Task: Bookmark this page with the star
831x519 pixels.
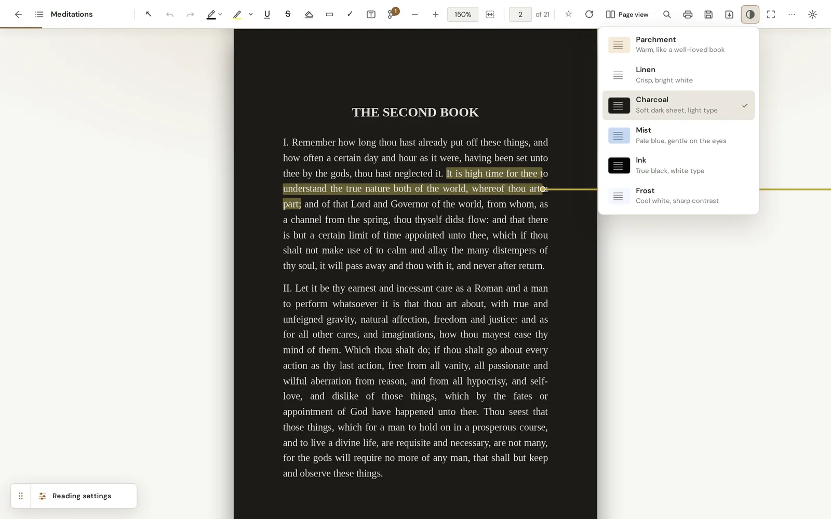Action: (568, 15)
